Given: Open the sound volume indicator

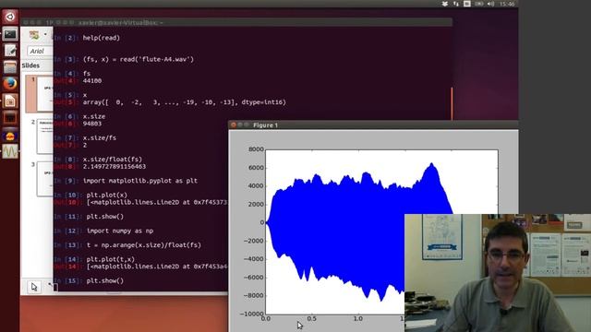Looking at the screenshot, I should [490, 4].
